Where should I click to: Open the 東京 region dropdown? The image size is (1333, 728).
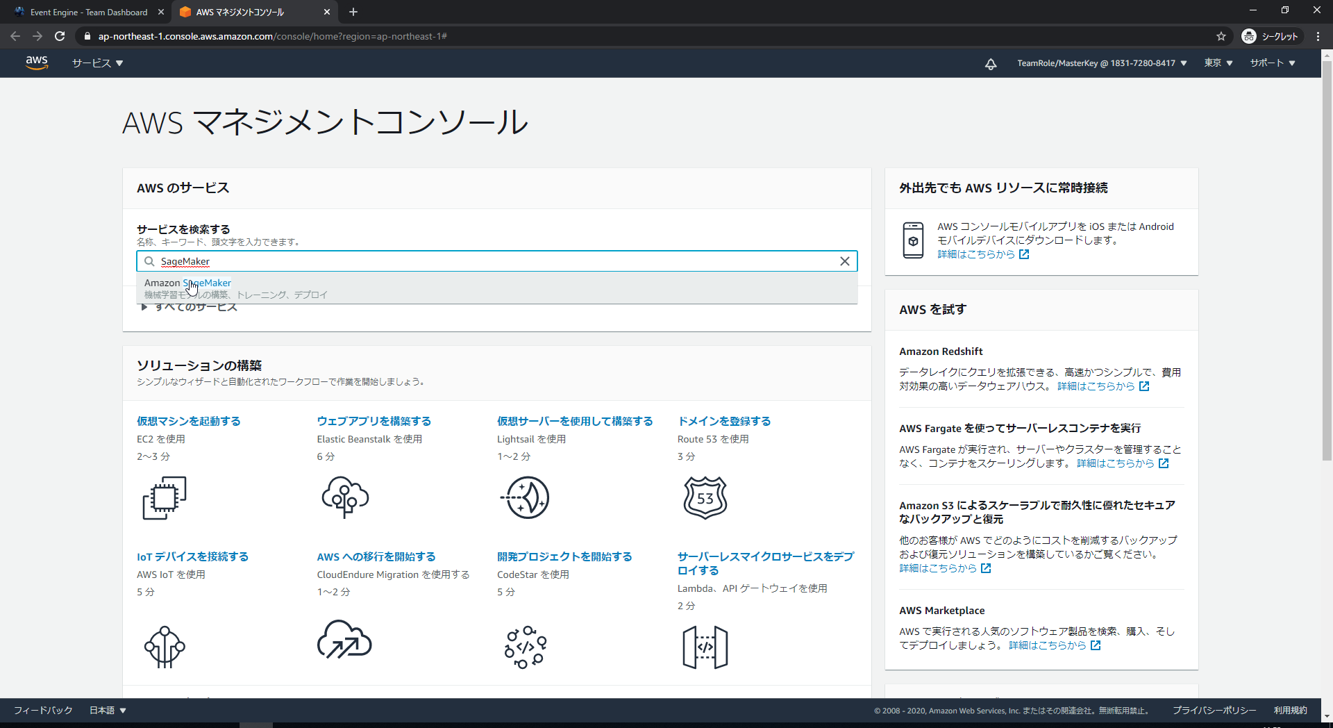pos(1218,63)
